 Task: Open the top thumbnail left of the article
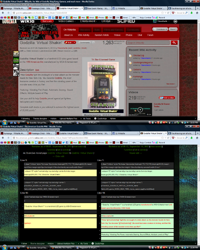[16, 54]
